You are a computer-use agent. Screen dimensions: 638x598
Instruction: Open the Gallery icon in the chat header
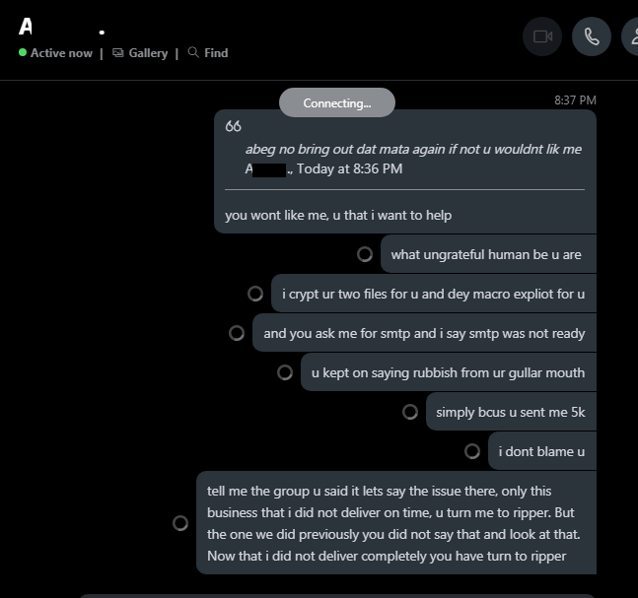118,53
